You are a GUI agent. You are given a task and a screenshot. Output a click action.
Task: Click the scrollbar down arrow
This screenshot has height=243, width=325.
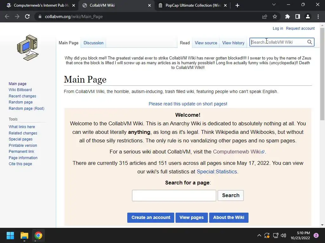pyautogui.click(x=322, y=225)
